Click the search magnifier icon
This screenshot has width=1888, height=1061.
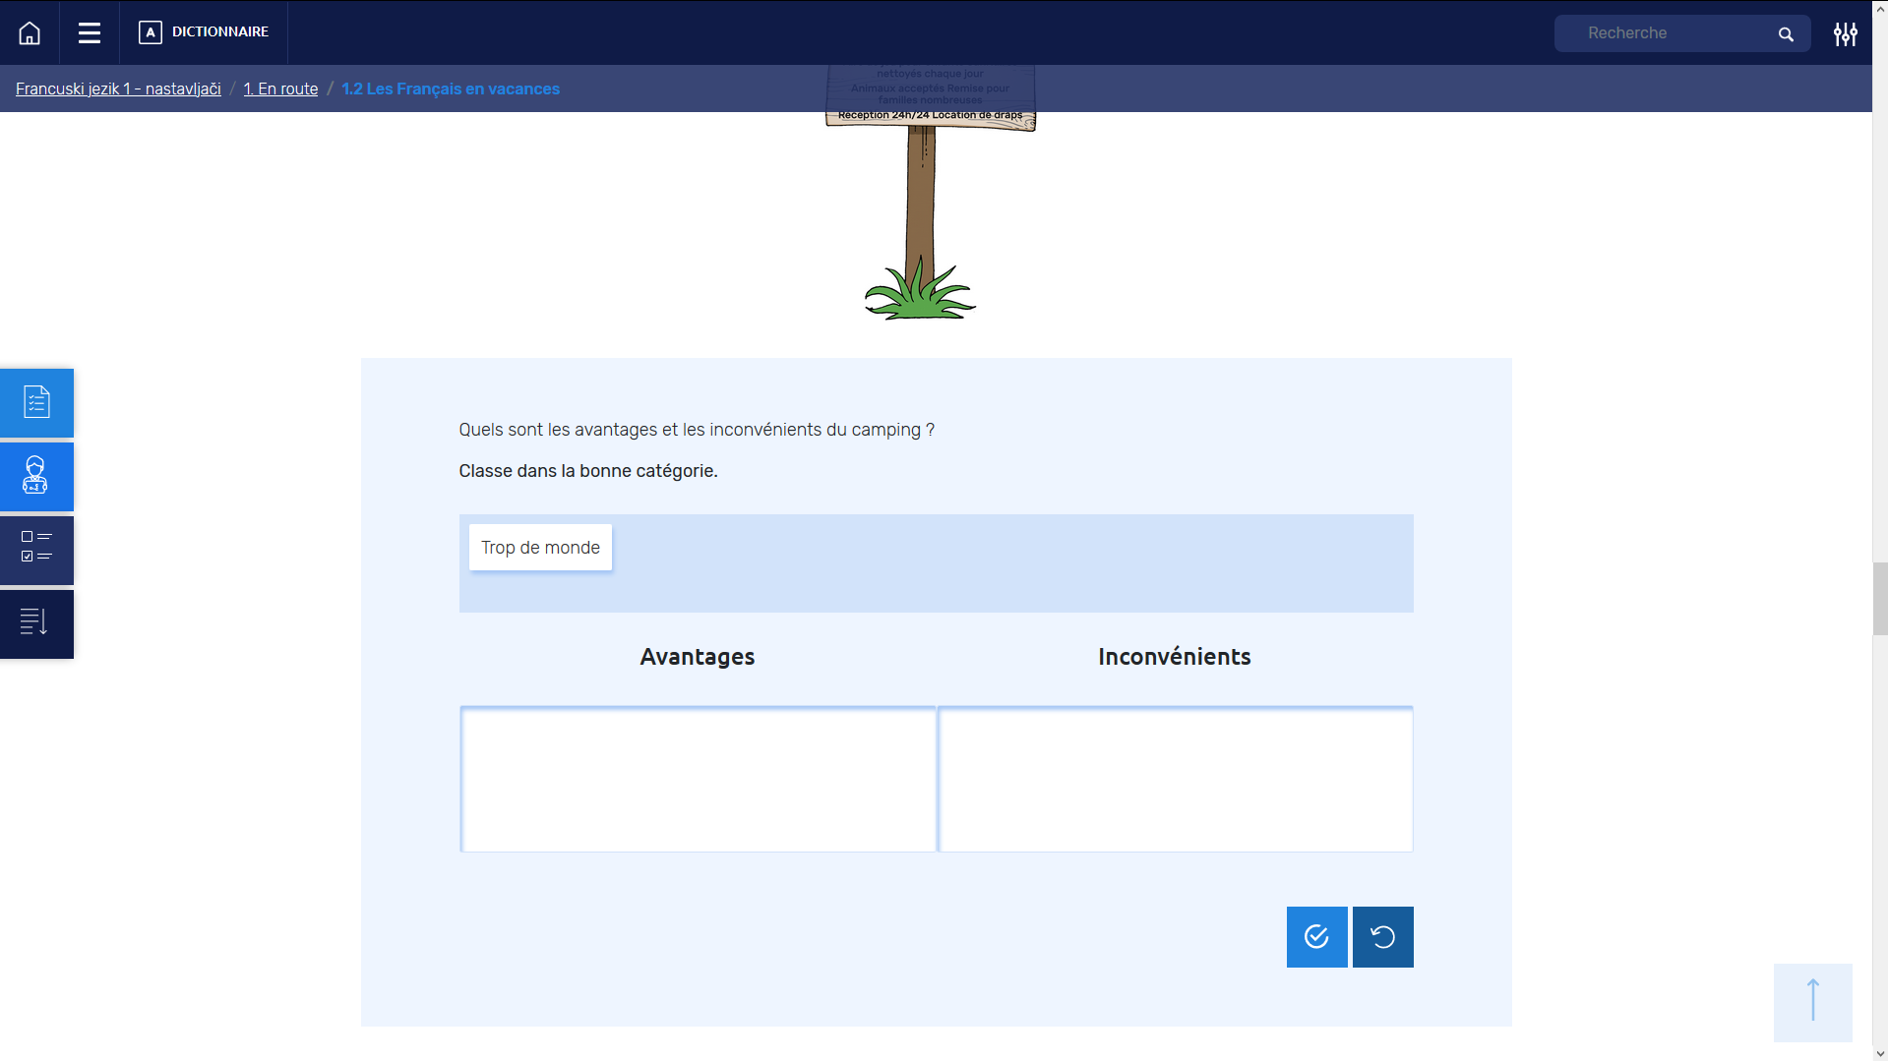[x=1786, y=34]
